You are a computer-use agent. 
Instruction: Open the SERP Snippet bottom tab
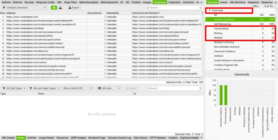pyautogui.click(x=78, y=138)
